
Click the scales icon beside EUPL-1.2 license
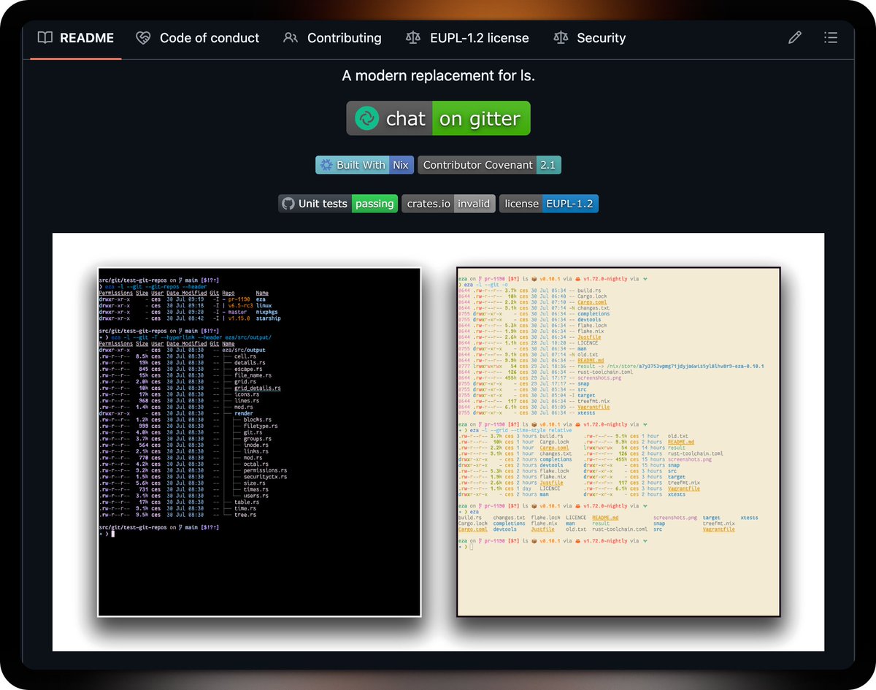point(413,38)
